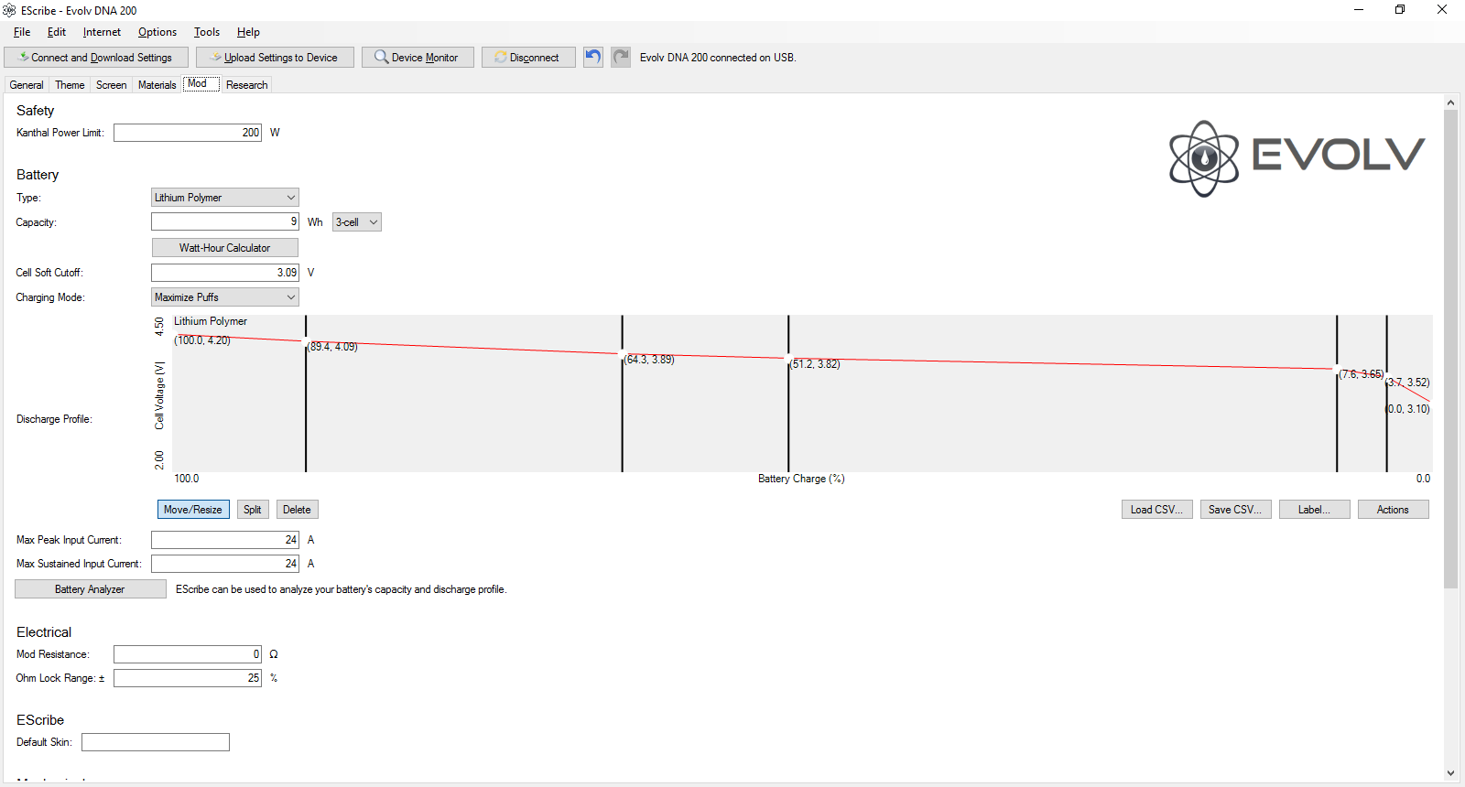Activate Move/Resize mode for discharge profile
The width and height of the screenshot is (1465, 787).
[x=193, y=510]
